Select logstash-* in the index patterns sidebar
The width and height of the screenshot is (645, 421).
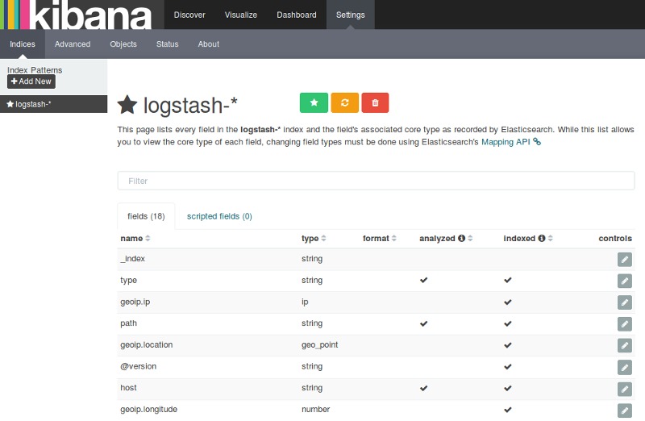coord(32,104)
